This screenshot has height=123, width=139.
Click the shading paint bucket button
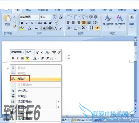(68, 28)
